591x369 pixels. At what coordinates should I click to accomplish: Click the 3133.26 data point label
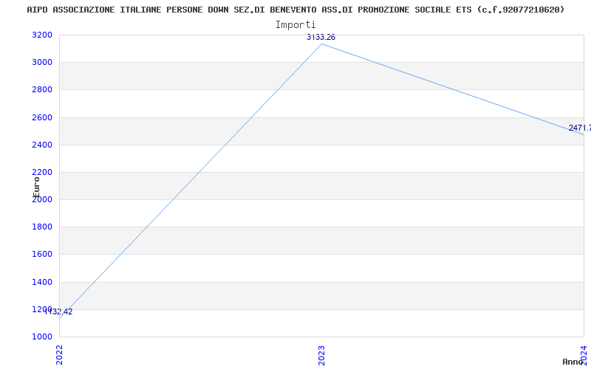pyautogui.click(x=321, y=38)
